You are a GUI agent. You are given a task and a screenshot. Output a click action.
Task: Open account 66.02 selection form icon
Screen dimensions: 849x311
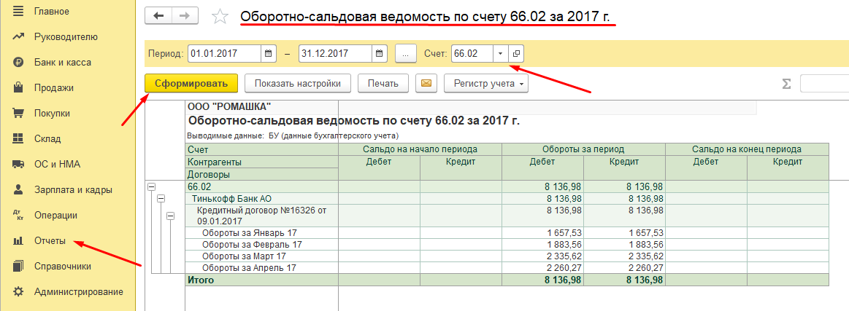[x=517, y=53]
